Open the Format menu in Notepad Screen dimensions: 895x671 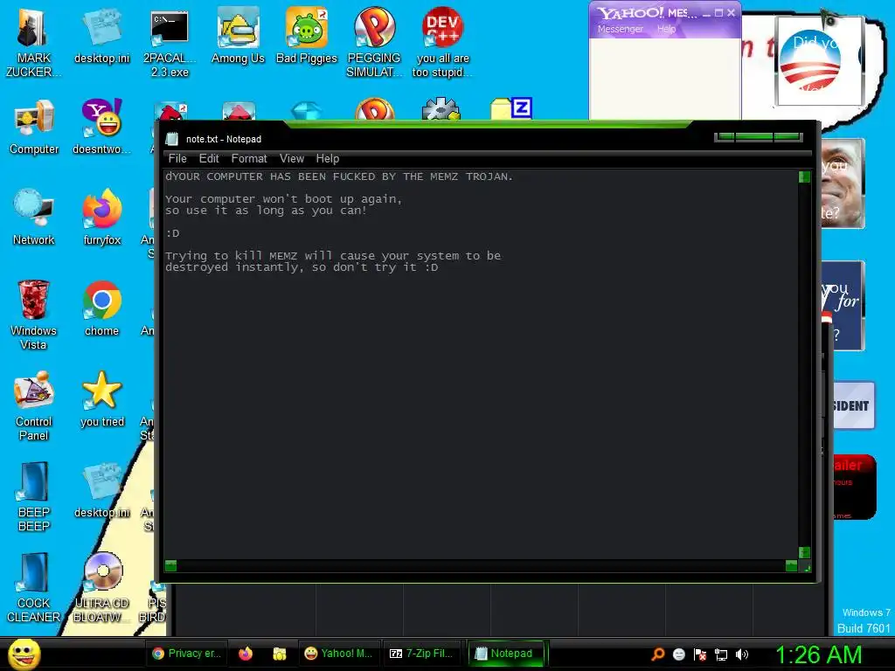pyautogui.click(x=249, y=159)
